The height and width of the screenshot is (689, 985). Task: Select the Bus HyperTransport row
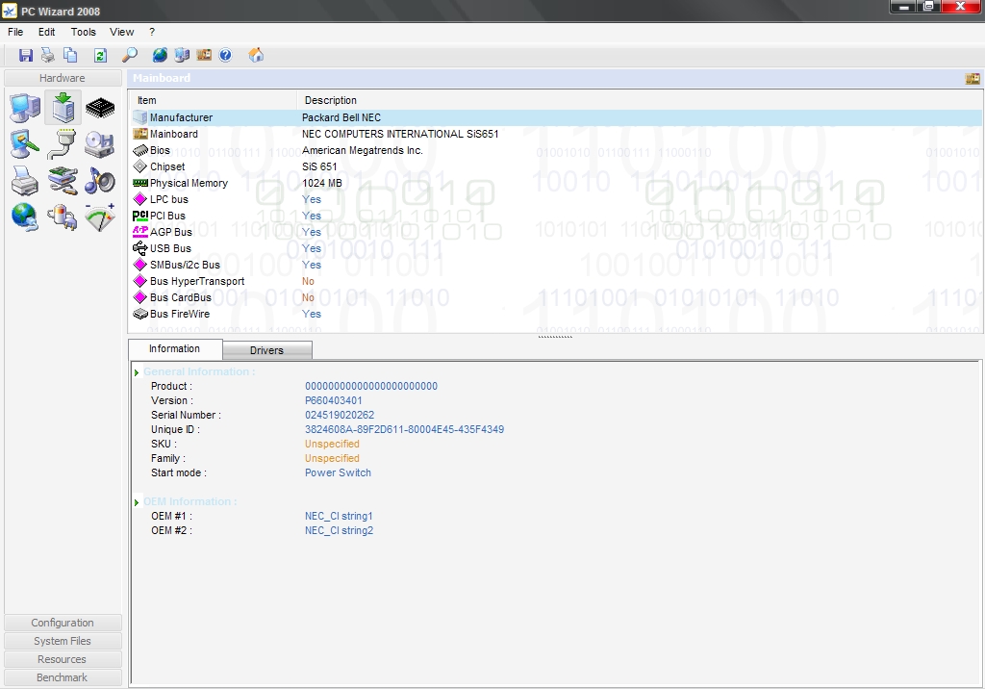pos(557,281)
